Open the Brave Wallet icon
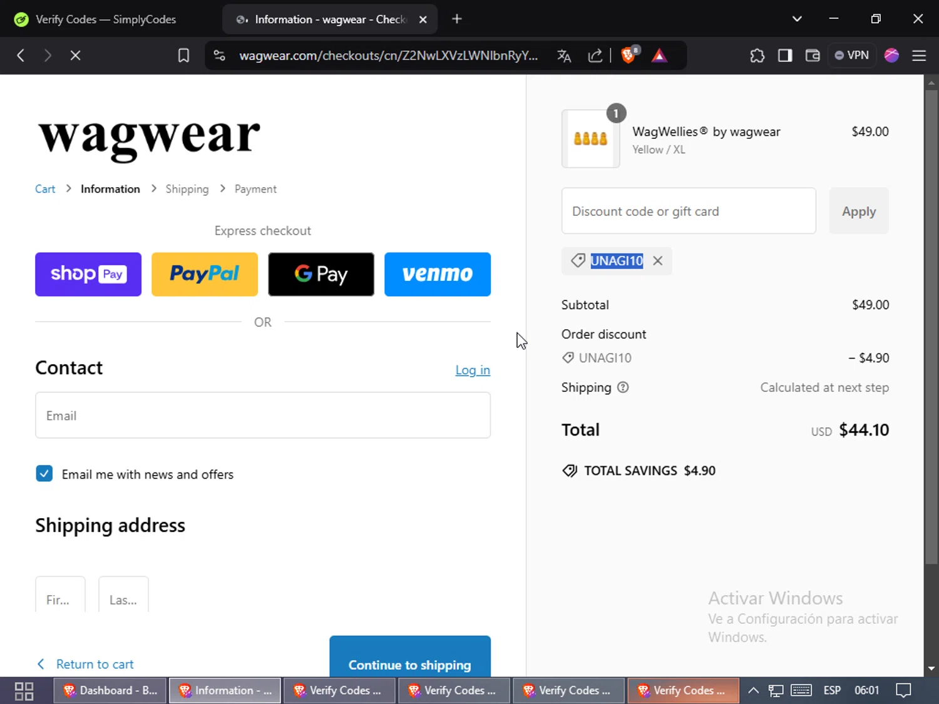Screen dimensions: 939x704 point(813,56)
